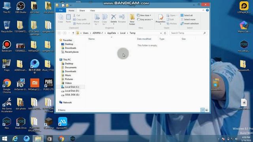The image size is (253, 142).
Task: Open the ribbon Open dropdown
Action: click(x=172, y=15)
